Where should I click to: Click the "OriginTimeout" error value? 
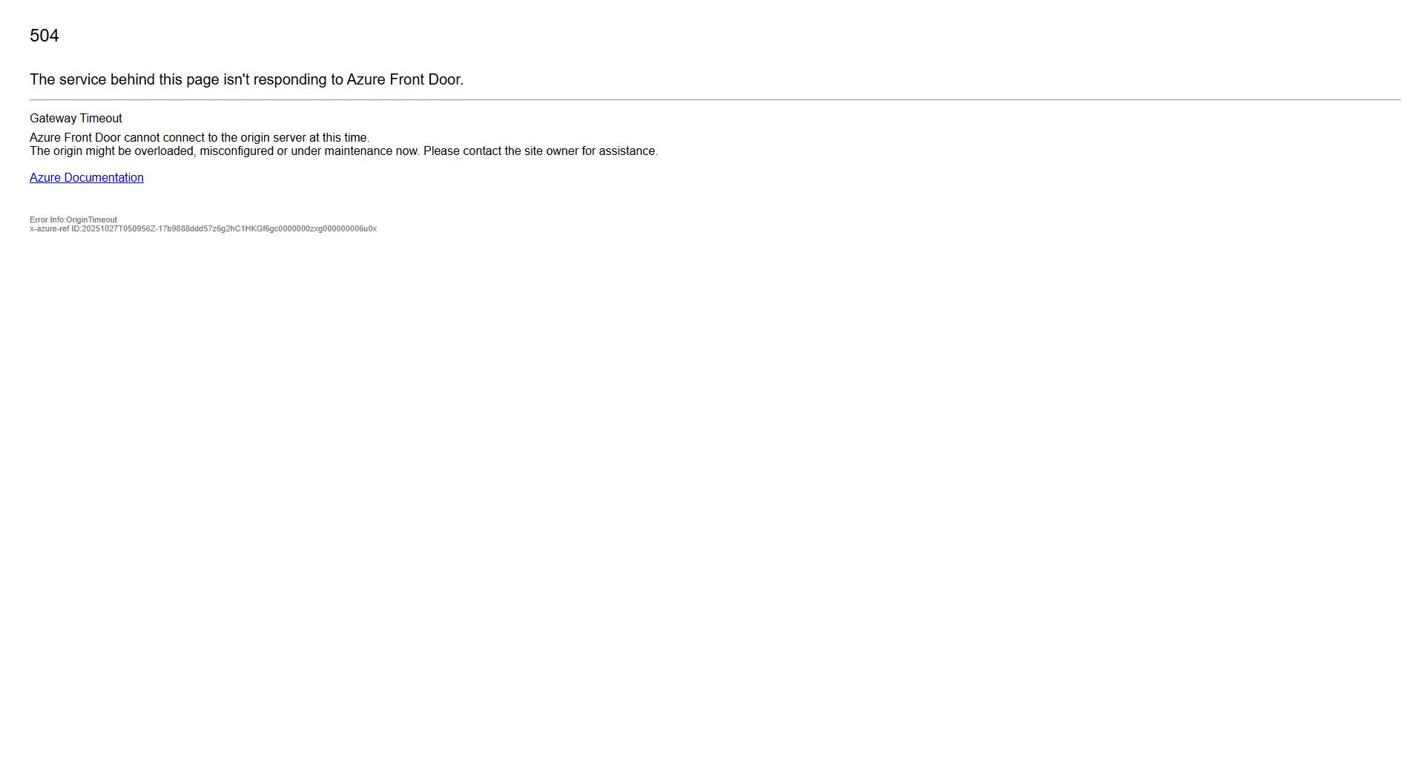point(92,220)
